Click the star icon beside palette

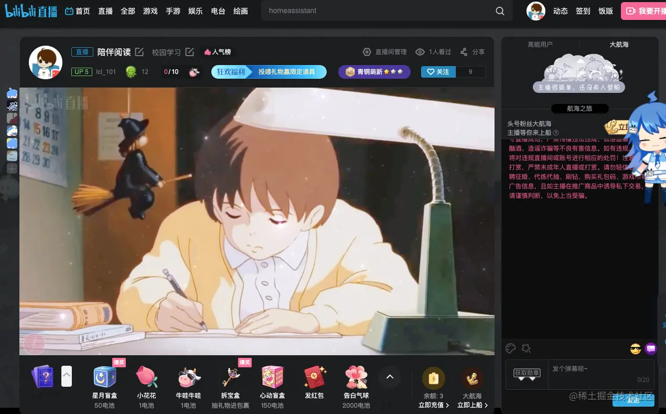[x=526, y=348]
